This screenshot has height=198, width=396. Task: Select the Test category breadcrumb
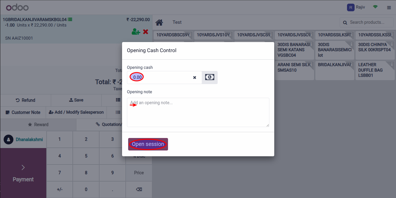(177, 22)
